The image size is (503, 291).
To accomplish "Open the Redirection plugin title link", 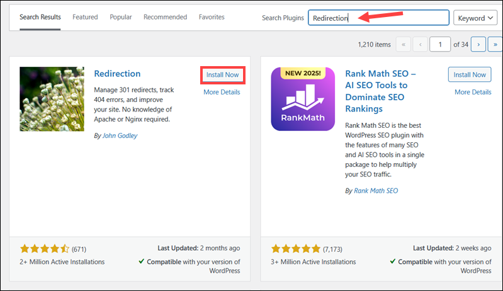I will pos(117,74).
